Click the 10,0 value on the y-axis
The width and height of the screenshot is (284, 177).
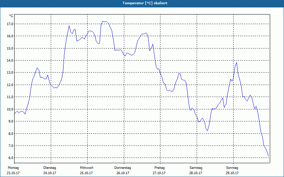tap(10, 109)
